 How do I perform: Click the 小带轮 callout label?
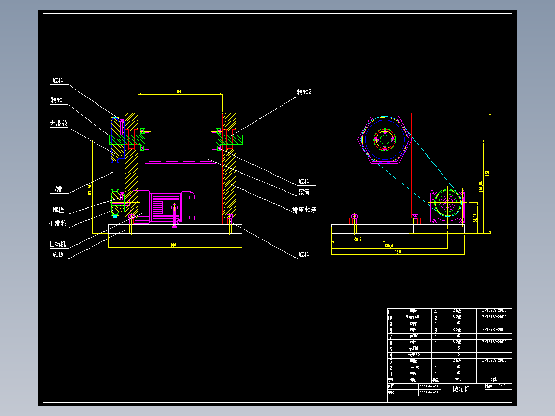[x=58, y=223]
